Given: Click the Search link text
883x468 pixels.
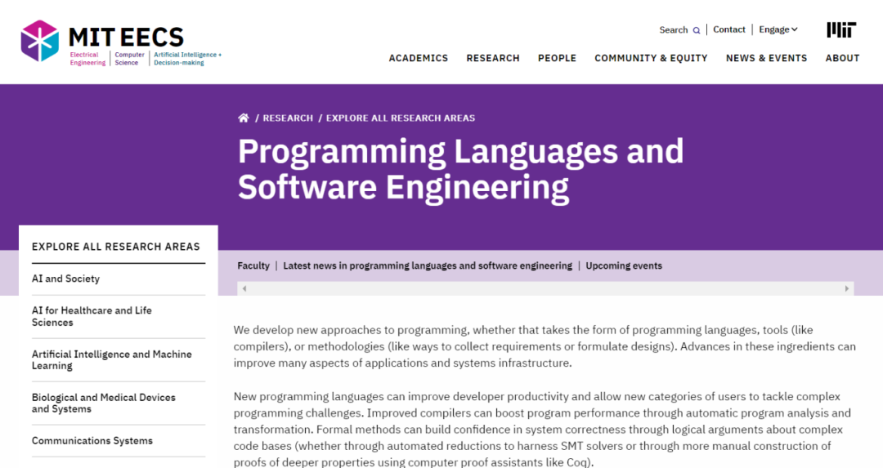Looking at the screenshot, I should point(674,30).
